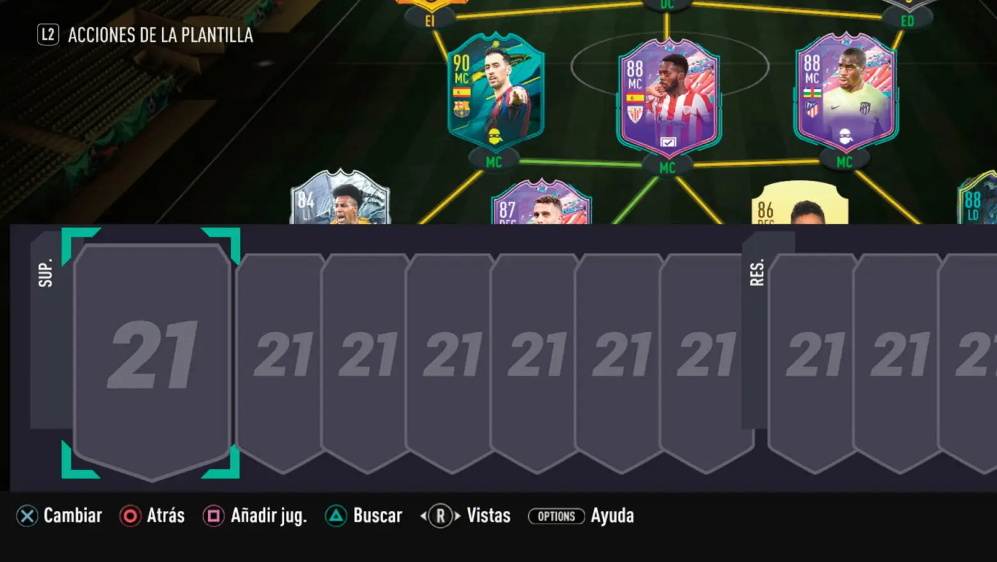Select the partially visible 87-rated purple card
The width and height of the screenshot is (997, 562).
point(542,202)
